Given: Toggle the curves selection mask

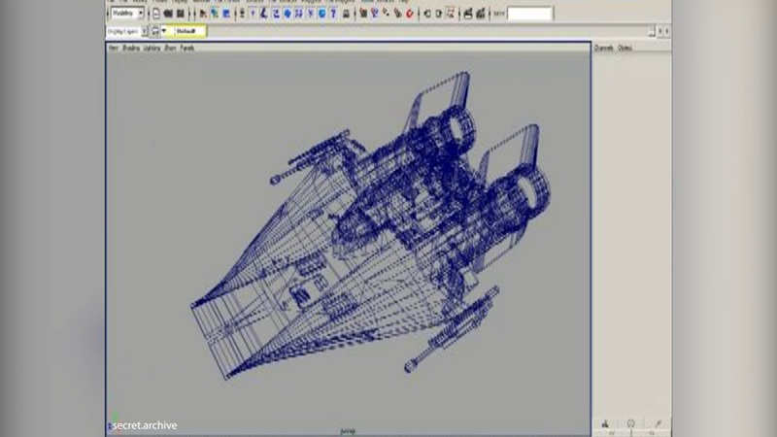Looking at the screenshot, I should point(276,14).
